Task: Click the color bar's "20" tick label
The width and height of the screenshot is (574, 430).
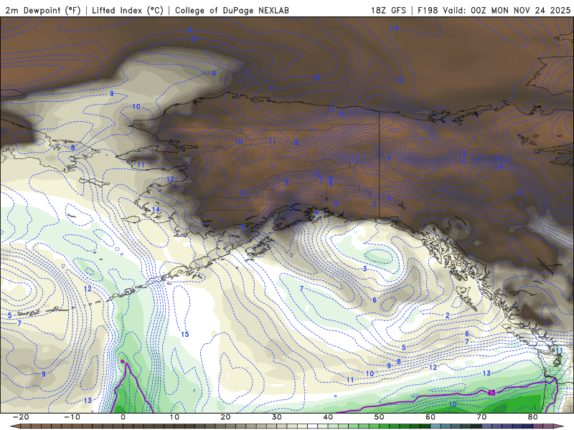Action: tap(225, 417)
